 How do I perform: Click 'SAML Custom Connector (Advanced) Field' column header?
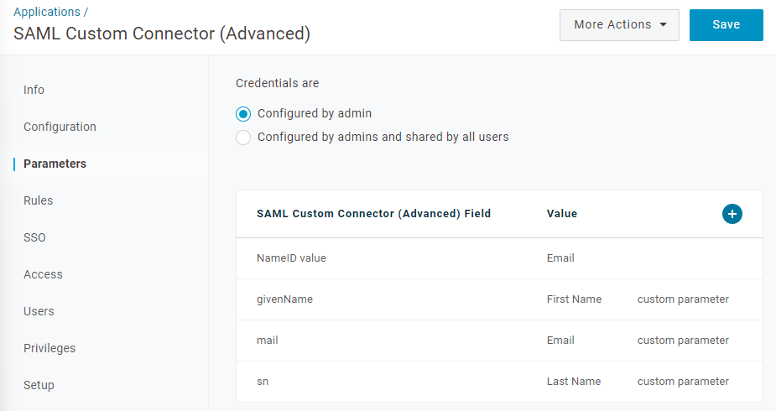coord(373,214)
